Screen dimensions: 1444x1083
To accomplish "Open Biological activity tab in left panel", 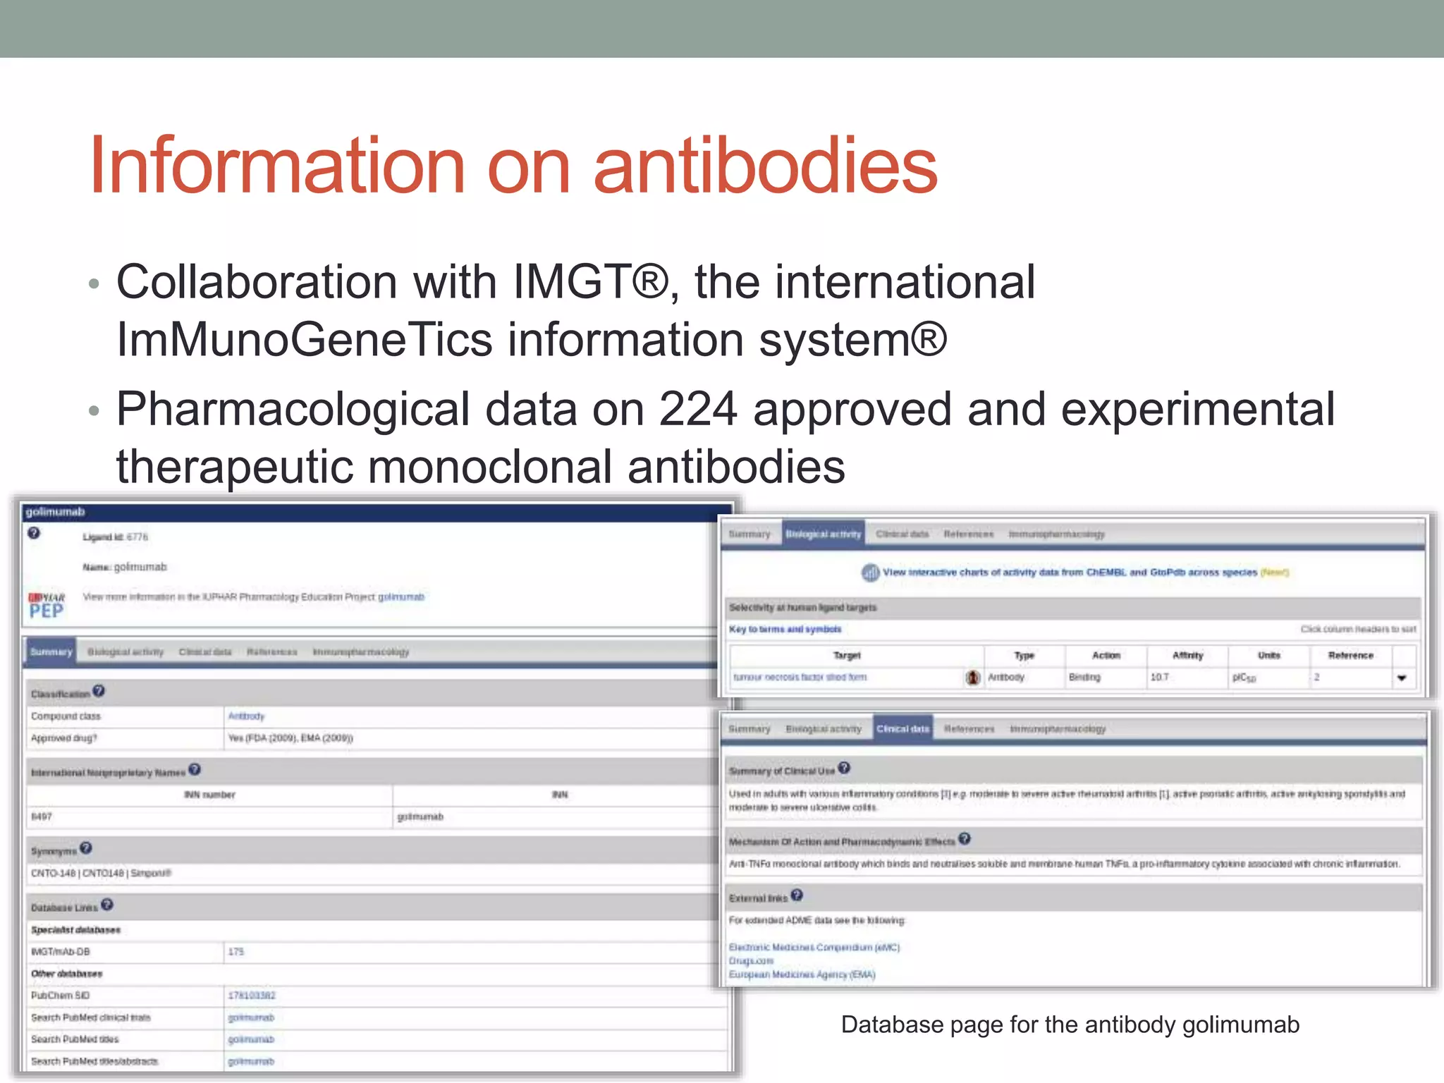I will click(126, 652).
